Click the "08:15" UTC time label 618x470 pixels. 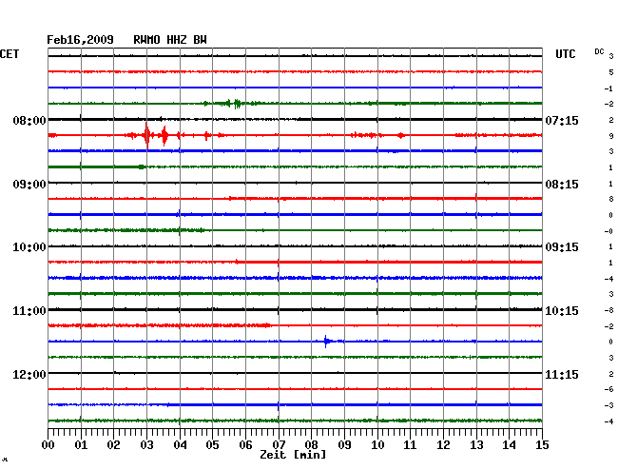pyautogui.click(x=562, y=185)
